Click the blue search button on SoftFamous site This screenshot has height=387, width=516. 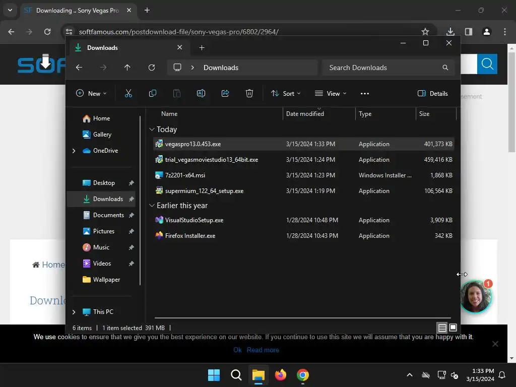(x=487, y=64)
